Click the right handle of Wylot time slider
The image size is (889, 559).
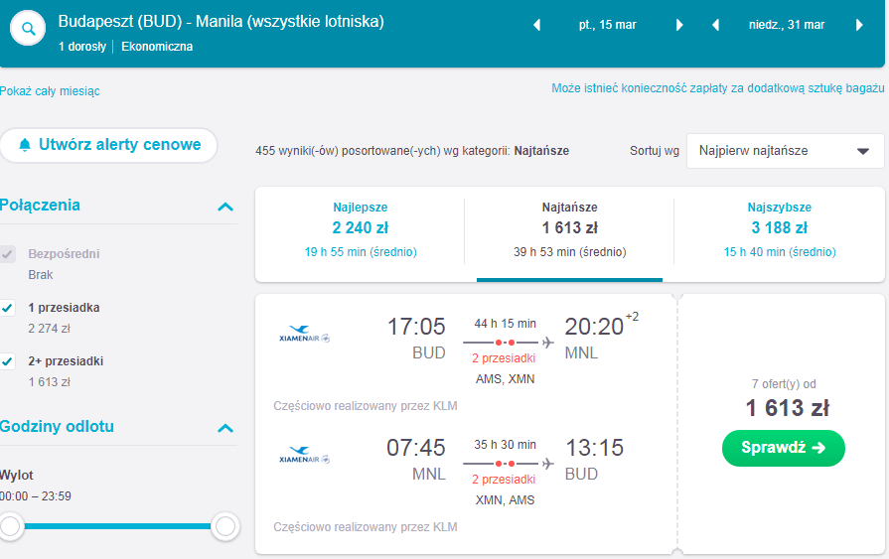coord(225,526)
